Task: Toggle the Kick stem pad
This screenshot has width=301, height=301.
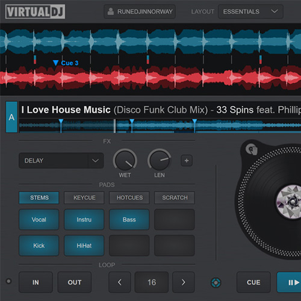Action: coord(39,246)
